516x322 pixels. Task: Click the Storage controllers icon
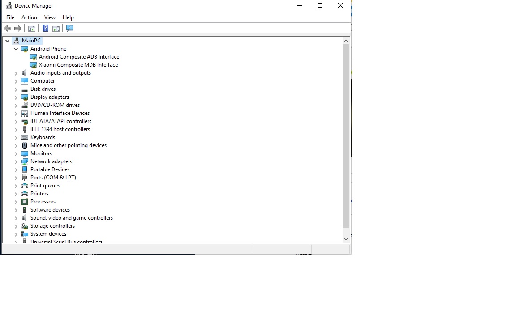tap(25, 226)
